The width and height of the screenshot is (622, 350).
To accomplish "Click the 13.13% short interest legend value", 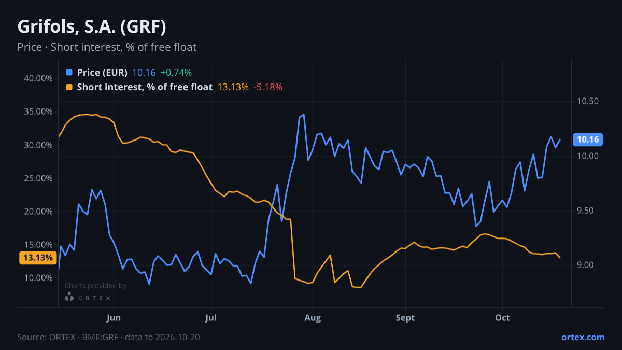I will click(233, 87).
